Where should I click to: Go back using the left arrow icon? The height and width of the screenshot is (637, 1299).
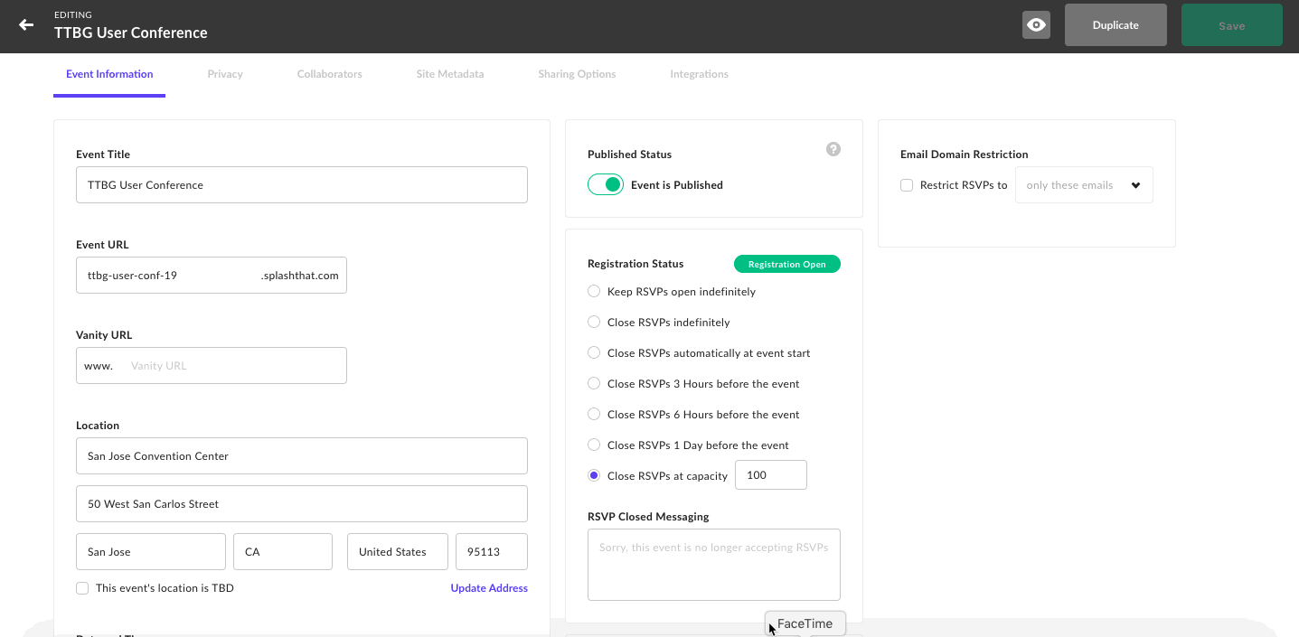click(x=26, y=25)
